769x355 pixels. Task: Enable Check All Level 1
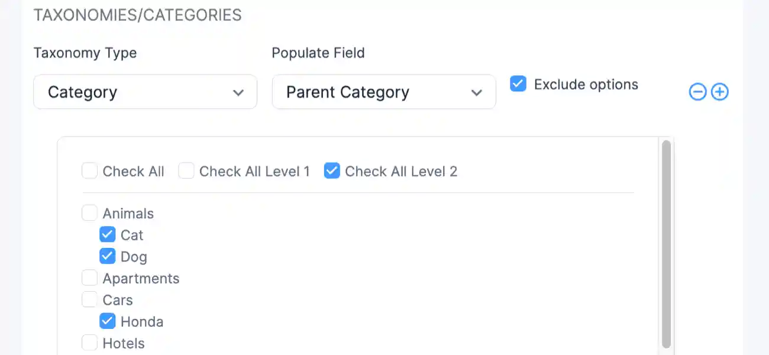tap(186, 170)
